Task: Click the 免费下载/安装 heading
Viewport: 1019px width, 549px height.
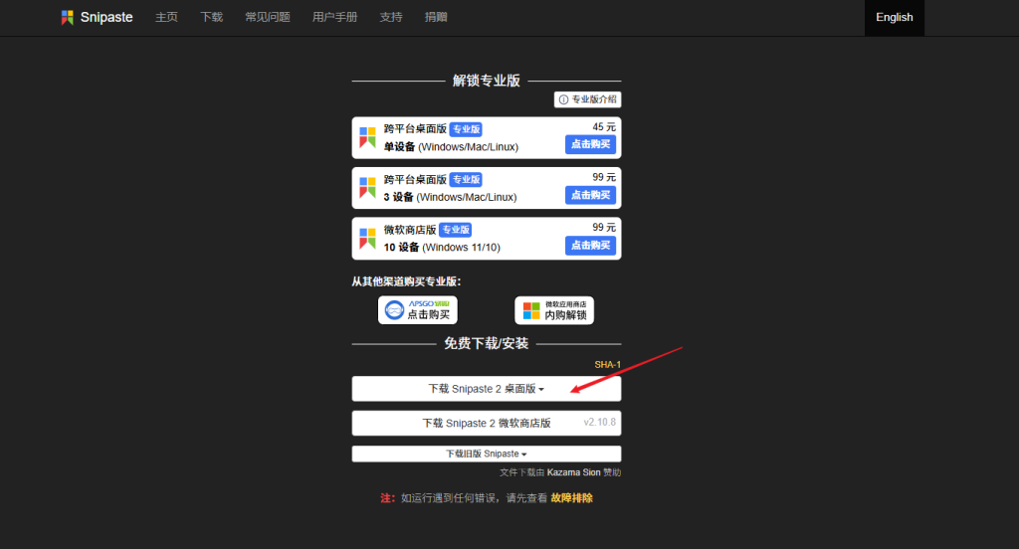Action: 486,343
